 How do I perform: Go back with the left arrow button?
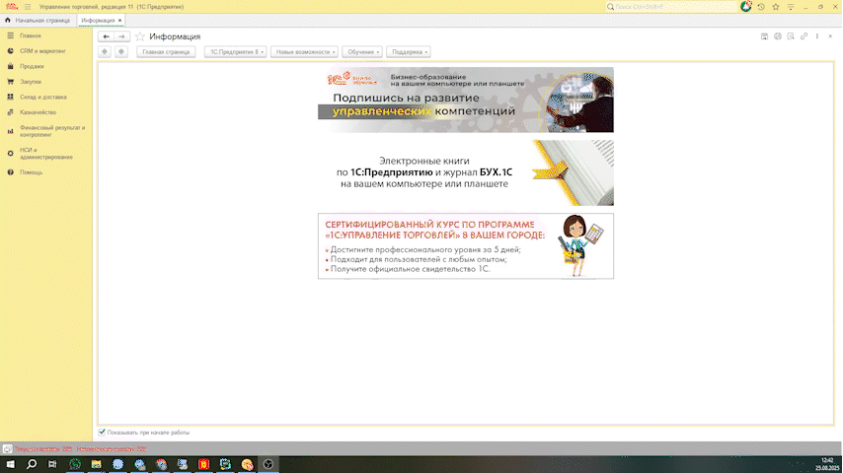[106, 36]
